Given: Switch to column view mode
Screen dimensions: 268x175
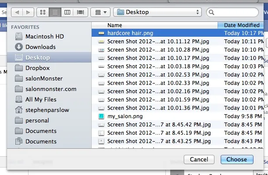Looking at the screenshot, I should pyautogui.click(x=67, y=12).
